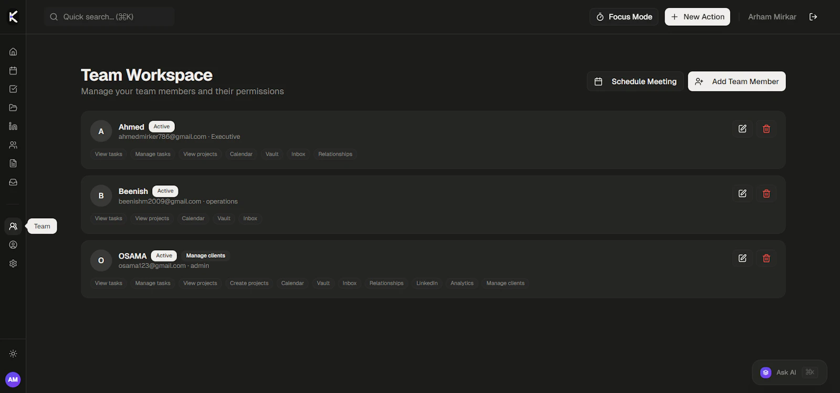Click Add Team Member button
The image size is (840, 393).
pyautogui.click(x=737, y=81)
